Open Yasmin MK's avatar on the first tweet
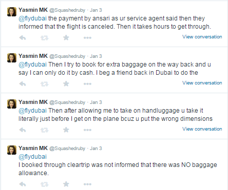This screenshot has height=190, width=228. pos(12,12)
